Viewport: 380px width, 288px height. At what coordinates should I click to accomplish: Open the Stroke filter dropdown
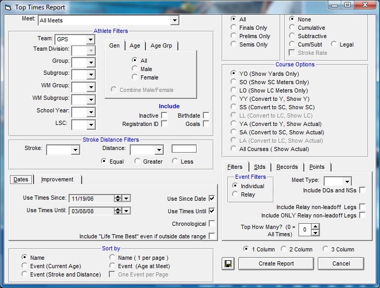pos(75,151)
